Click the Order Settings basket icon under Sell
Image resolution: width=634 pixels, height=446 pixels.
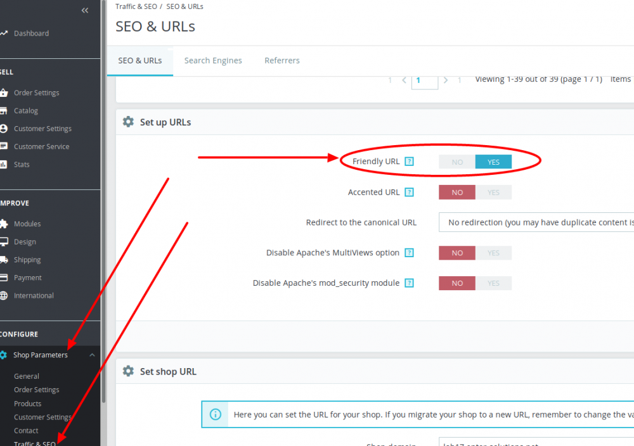click(x=4, y=92)
